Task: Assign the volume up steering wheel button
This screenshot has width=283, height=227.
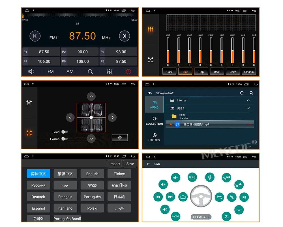Action: 163,184
